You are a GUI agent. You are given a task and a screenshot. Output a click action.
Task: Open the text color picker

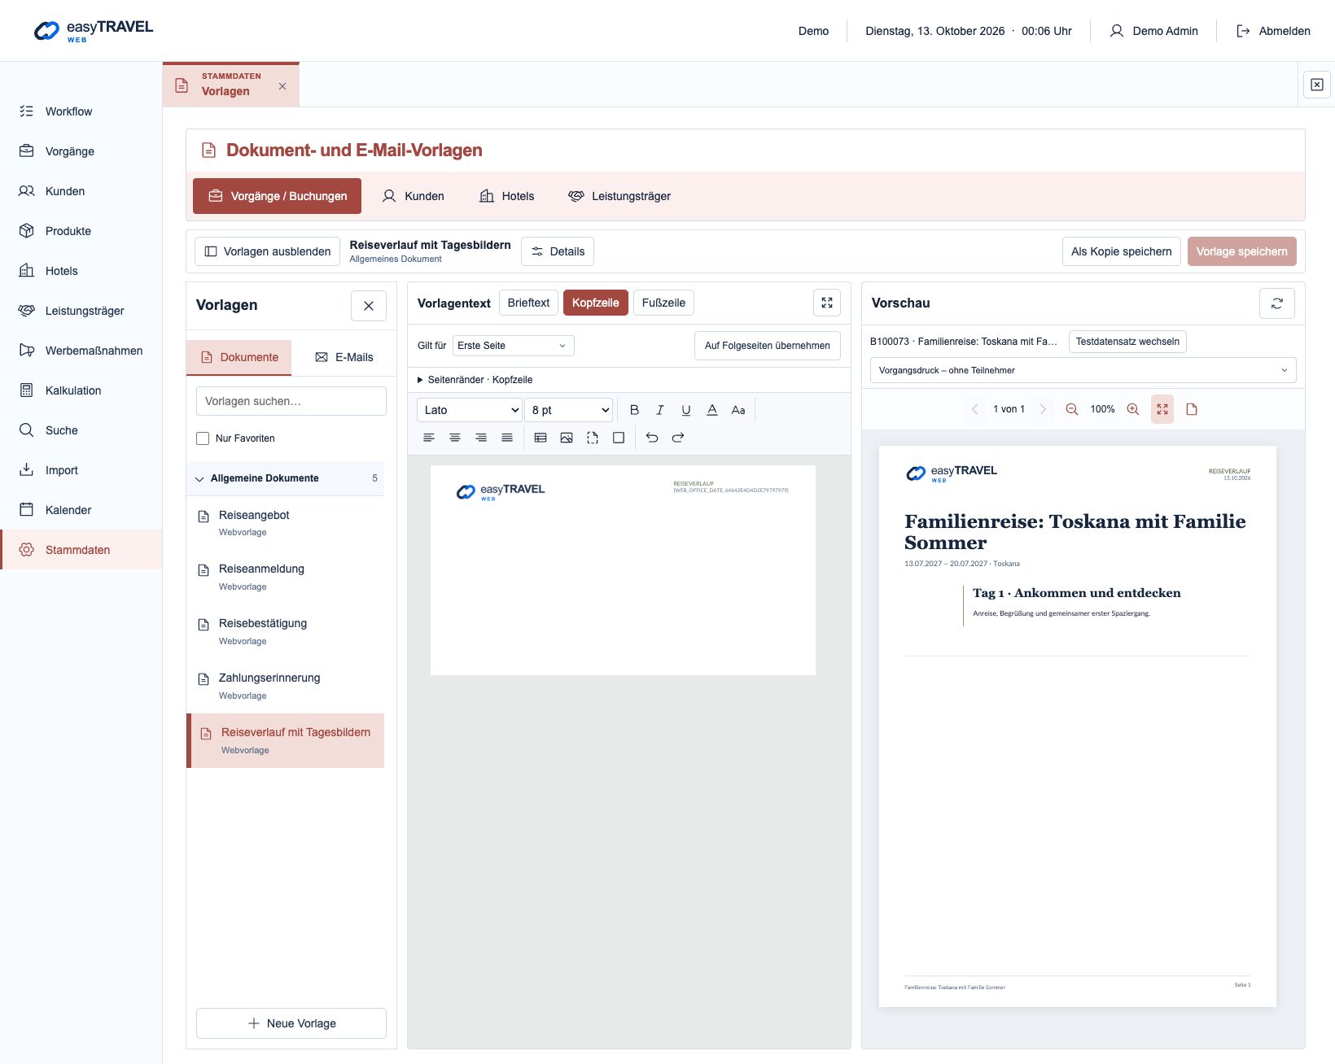click(x=712, y=410)
